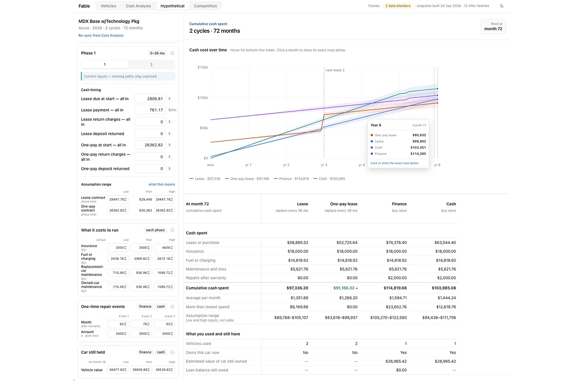The width and height of the screenshot is (573, 381).
Task: Adjust Event 2 month stepper
Action: (148, 324)
